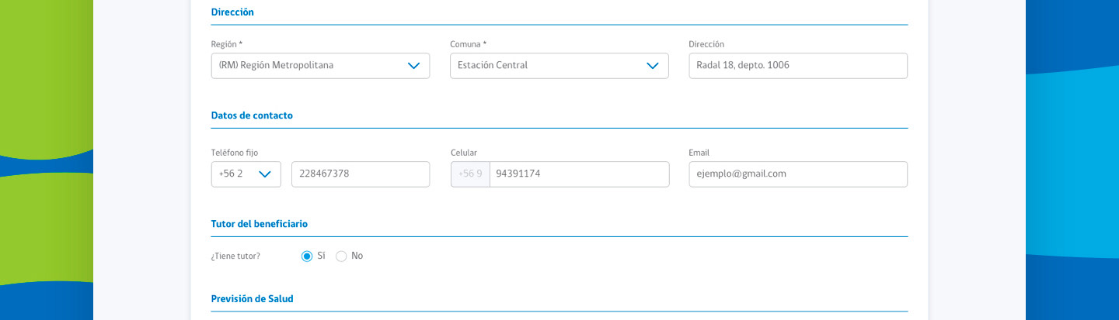Viewport: 1119px width, 320px height.
Task: Click the 'Previsión de Salud' heading
Action: pyautogui.click(x=252, y=299)
